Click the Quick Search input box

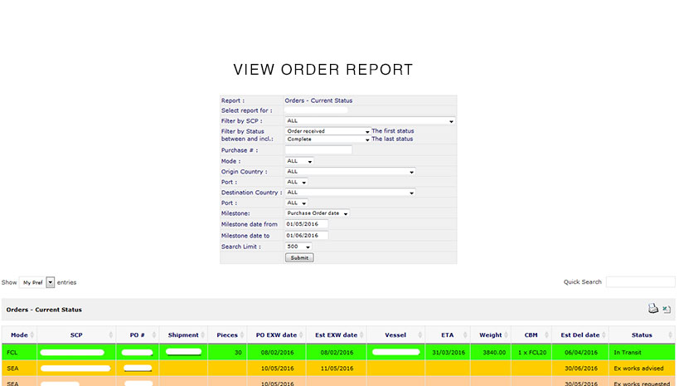640,282
